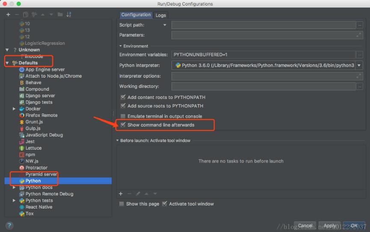Click the Apply button
370x232 pixels.
pos(330,226)
